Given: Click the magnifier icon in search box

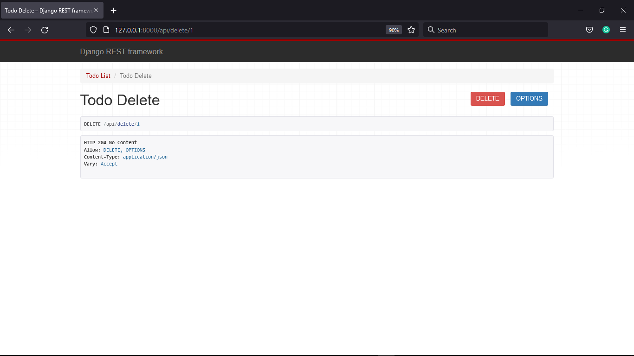Looking at the screenshot, I should click(431, 30).
